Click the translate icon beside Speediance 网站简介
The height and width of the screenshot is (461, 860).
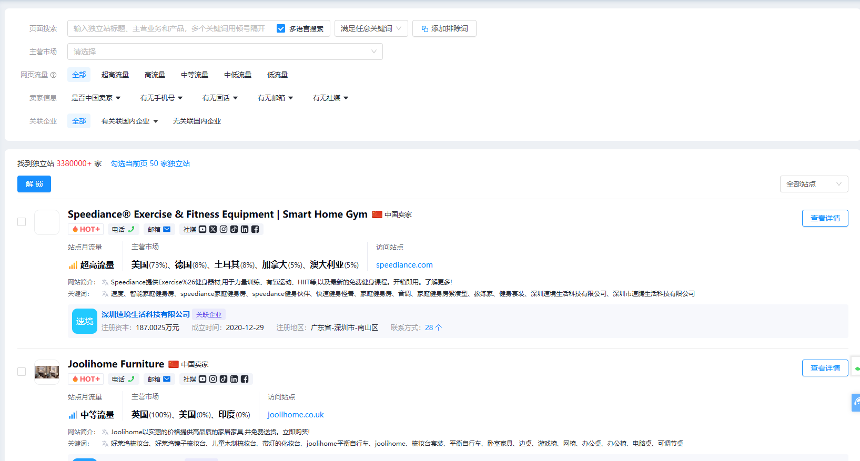(x=105, y=282)
